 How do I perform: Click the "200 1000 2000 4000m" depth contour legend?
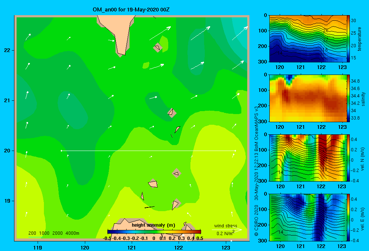click(54, 233)
